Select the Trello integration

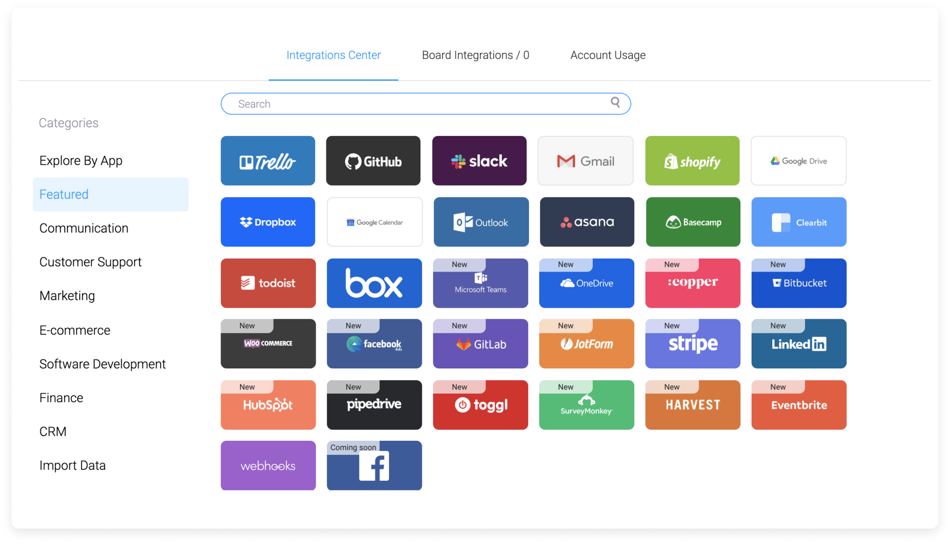267,161
